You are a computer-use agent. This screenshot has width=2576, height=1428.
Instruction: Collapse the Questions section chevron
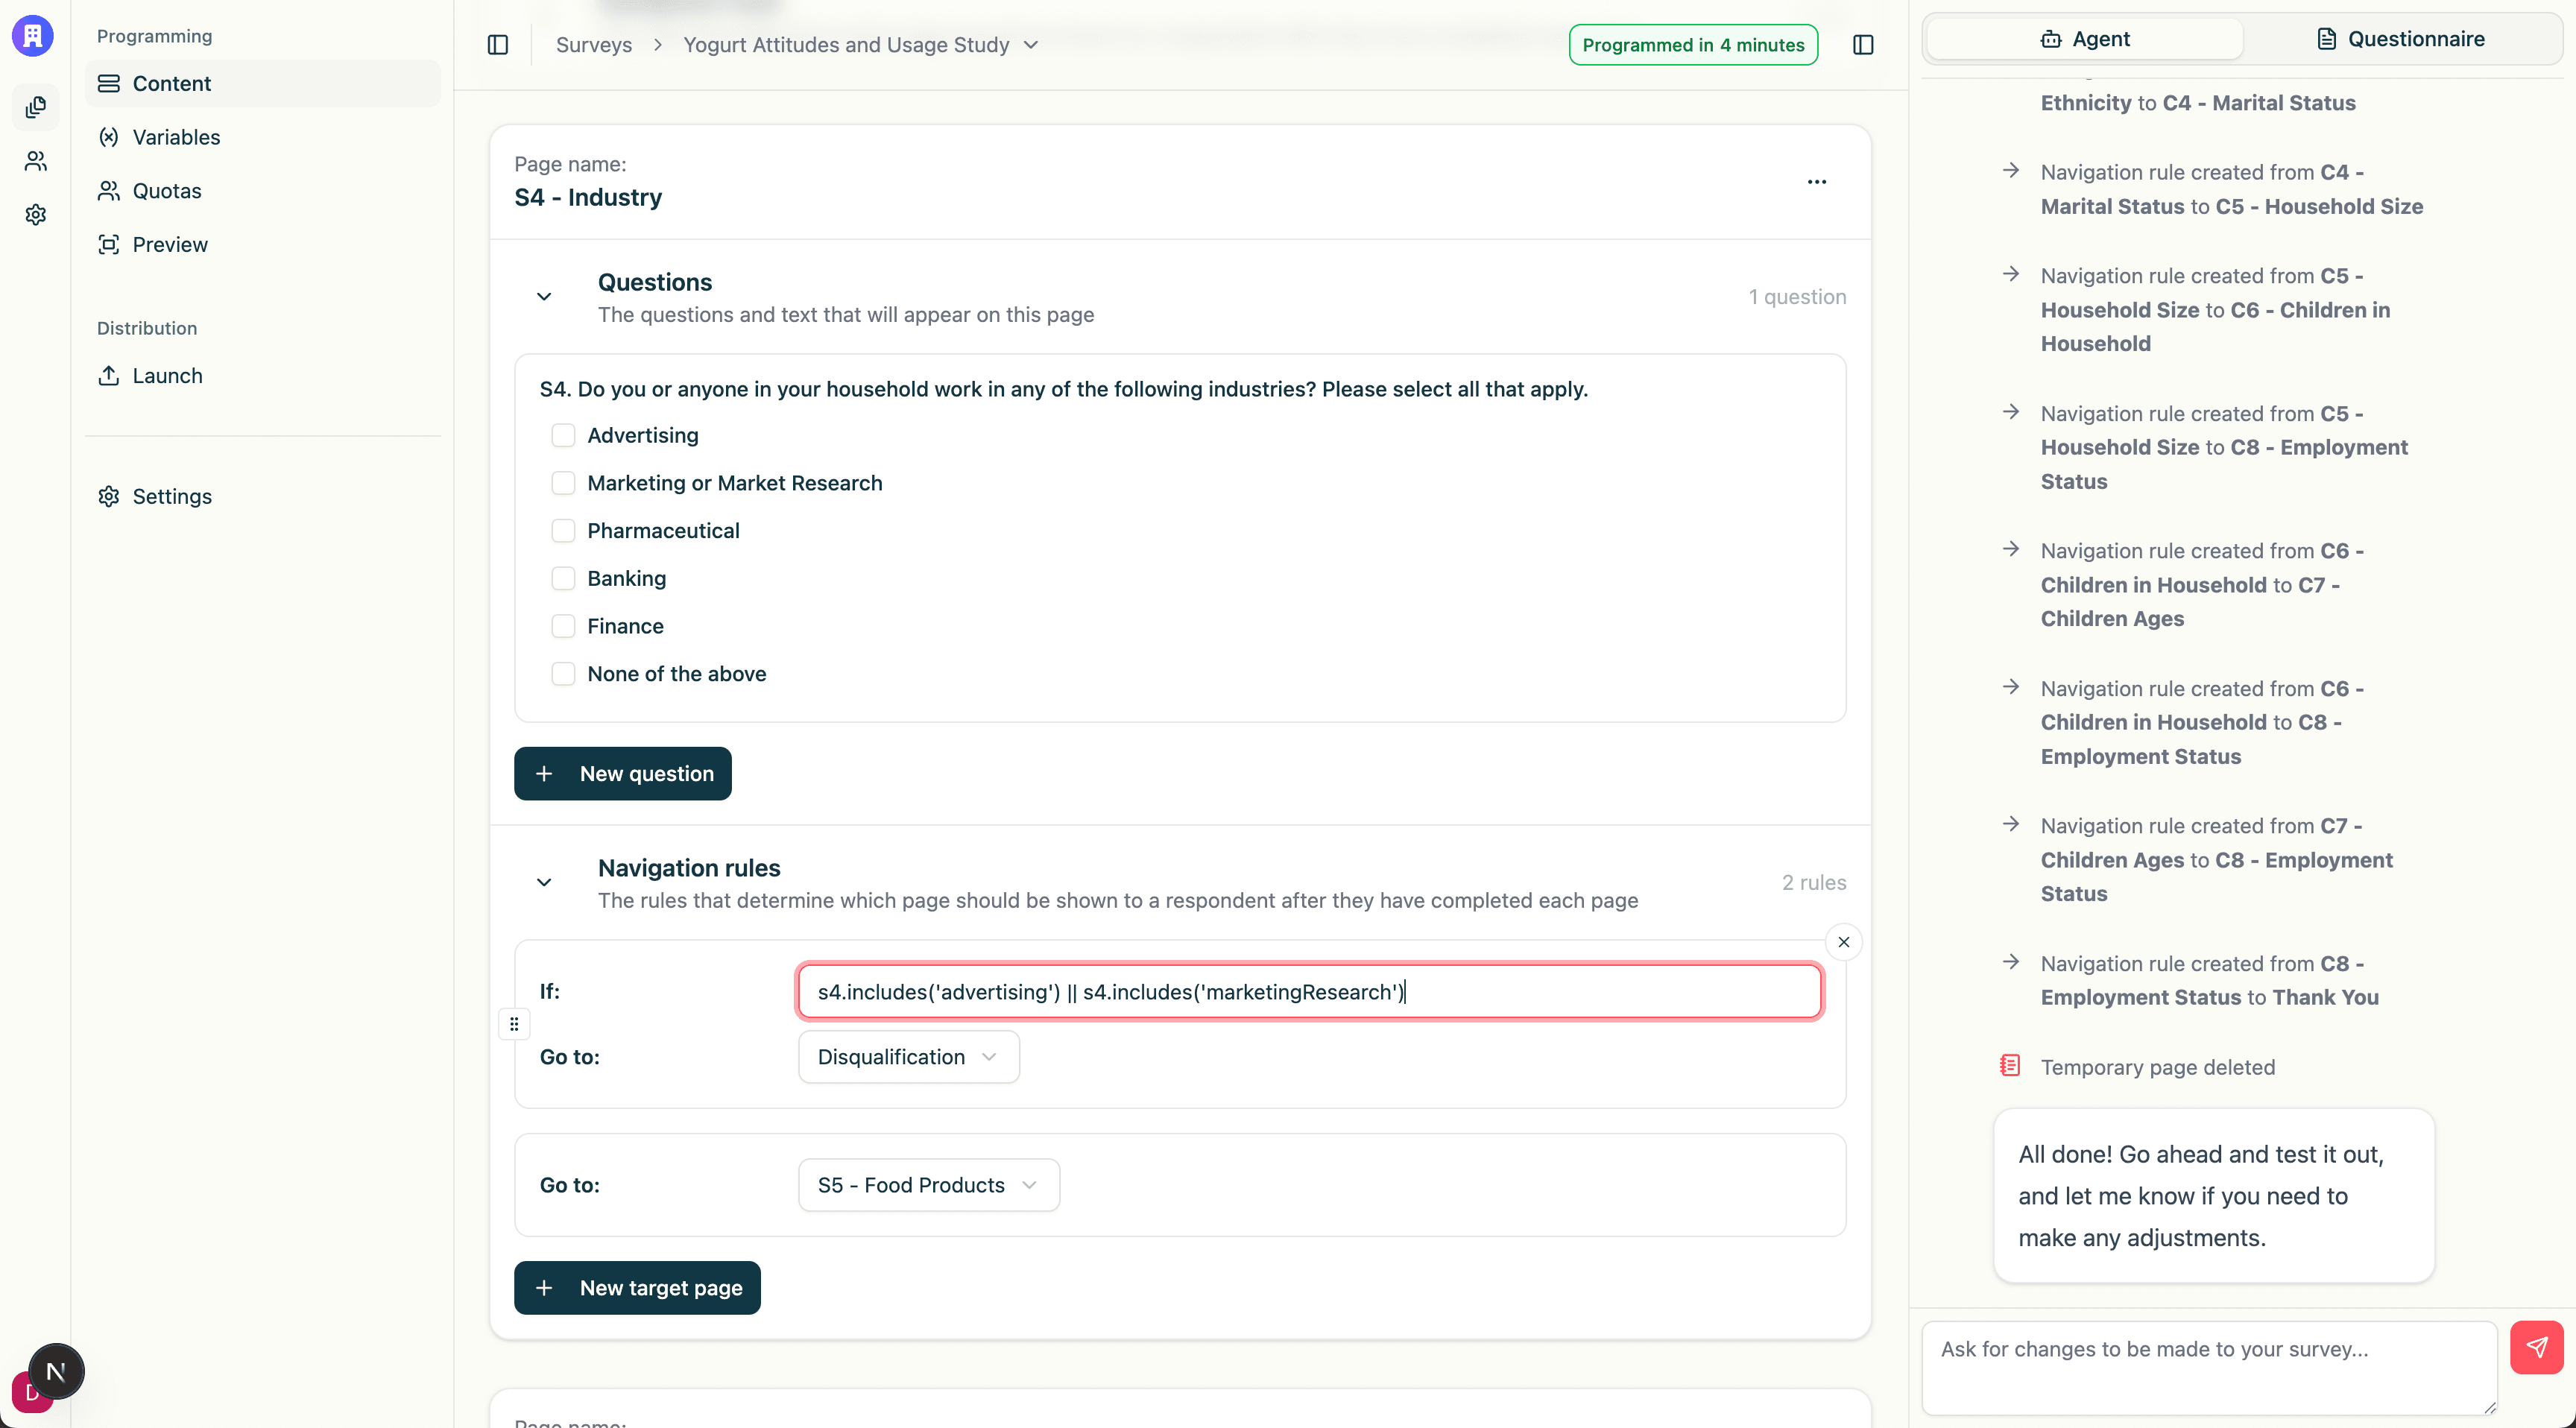coord(544,297)
